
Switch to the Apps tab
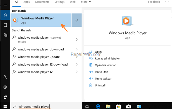click(x=27, y=2)
